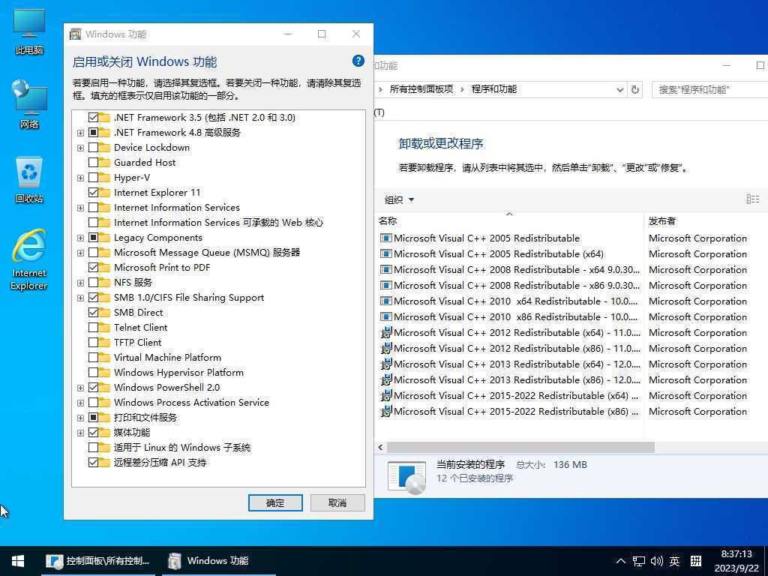Enable the Guarded Host checkbox
The width and height of the screenshot is (768, 576).
93,162
